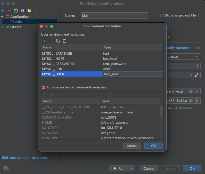Paste environment variables from clipboard

(65, 41)
